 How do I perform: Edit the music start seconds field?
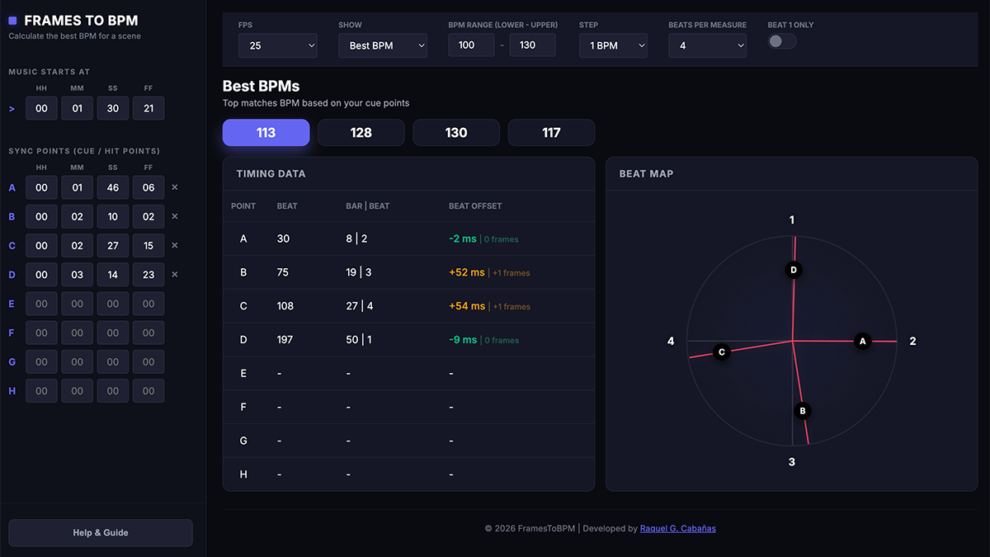[x=113, y=108]
